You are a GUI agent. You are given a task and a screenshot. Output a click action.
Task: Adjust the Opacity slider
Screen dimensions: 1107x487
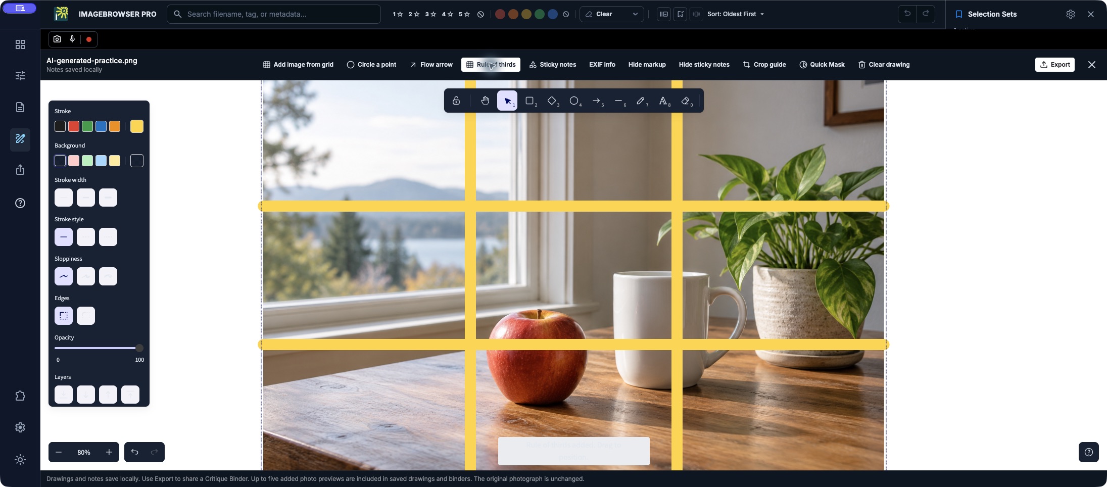coord(99,348)
